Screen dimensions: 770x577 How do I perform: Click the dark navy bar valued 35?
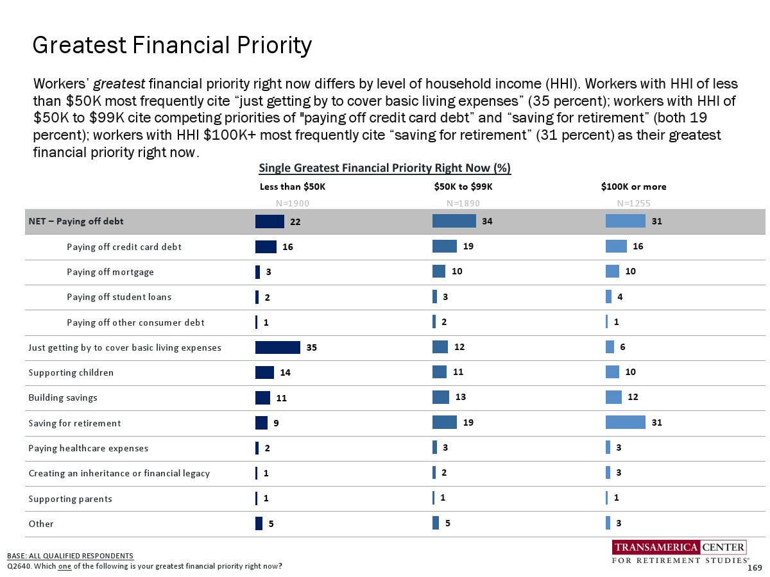[x=277, y=347]
